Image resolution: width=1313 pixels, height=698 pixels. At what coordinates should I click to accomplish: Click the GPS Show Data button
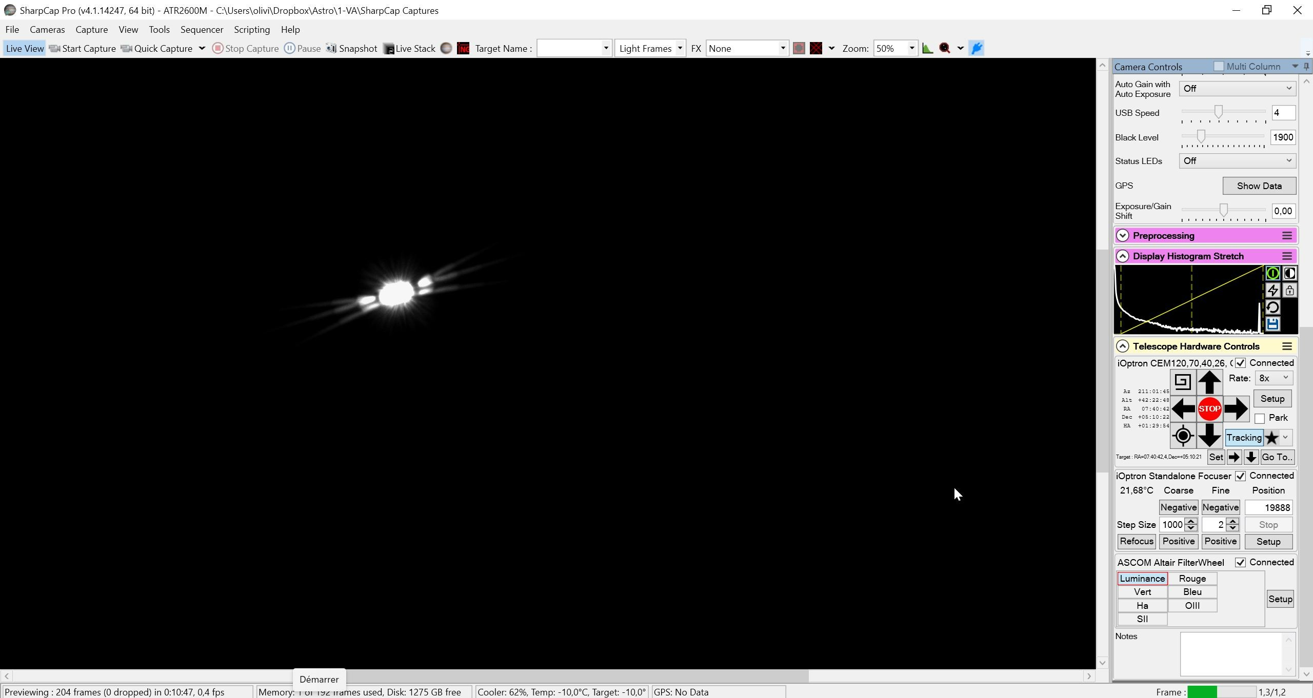1259,186
